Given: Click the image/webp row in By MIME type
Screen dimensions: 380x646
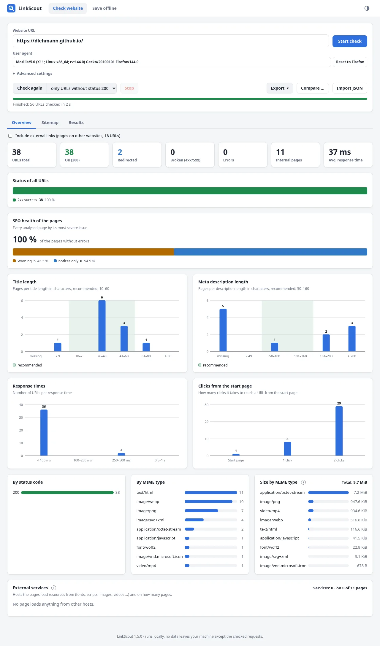Looking at the screenshot, I should point(190,502).
